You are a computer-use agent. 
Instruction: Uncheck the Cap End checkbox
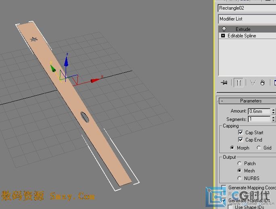[x=241, y=140]
